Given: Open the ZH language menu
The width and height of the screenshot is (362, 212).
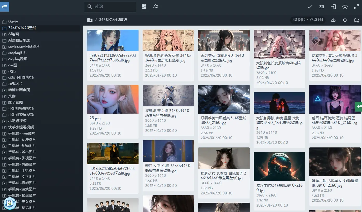Looking at the screenshot, I should pos(321,7).
